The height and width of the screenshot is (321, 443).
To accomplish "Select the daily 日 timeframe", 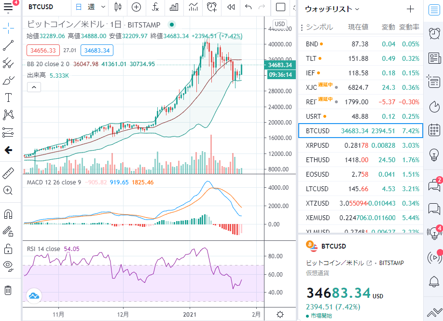I will point(79,7).
